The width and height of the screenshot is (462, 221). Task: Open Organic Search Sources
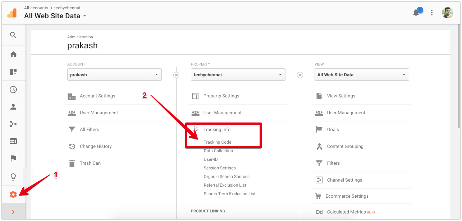227,177
